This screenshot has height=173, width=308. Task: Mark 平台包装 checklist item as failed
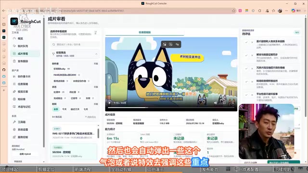pos(252,95)
